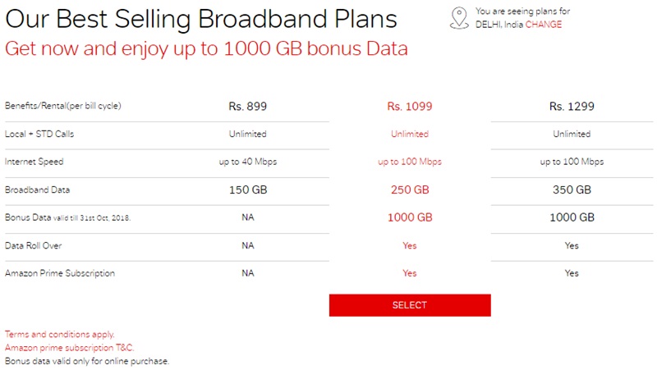The height and width of the screenshot is (379, 657).
Task: Click the 250 GB broadband data value
Action: pyautogui.click(x=409, y=190)
